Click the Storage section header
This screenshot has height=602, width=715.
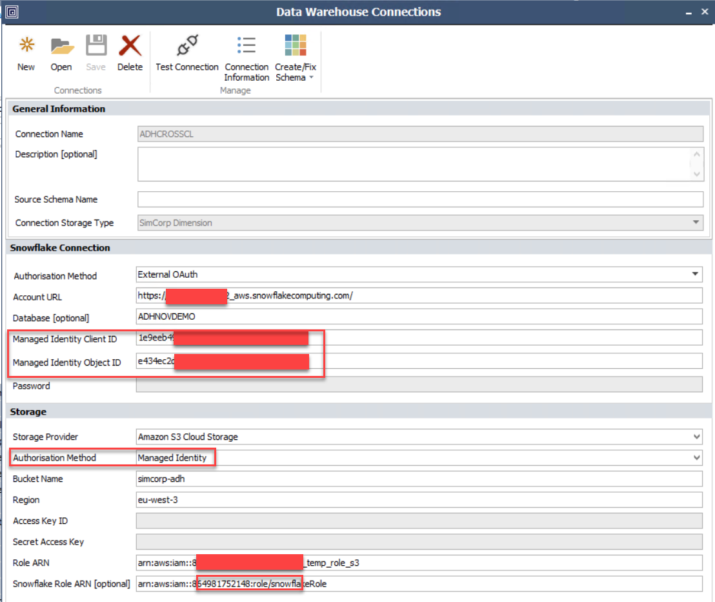358,411
